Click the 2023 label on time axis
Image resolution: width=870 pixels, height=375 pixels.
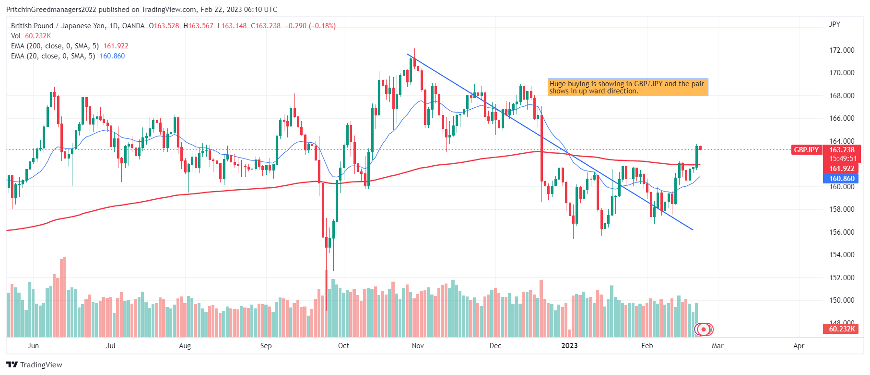(x=569, y=346)
